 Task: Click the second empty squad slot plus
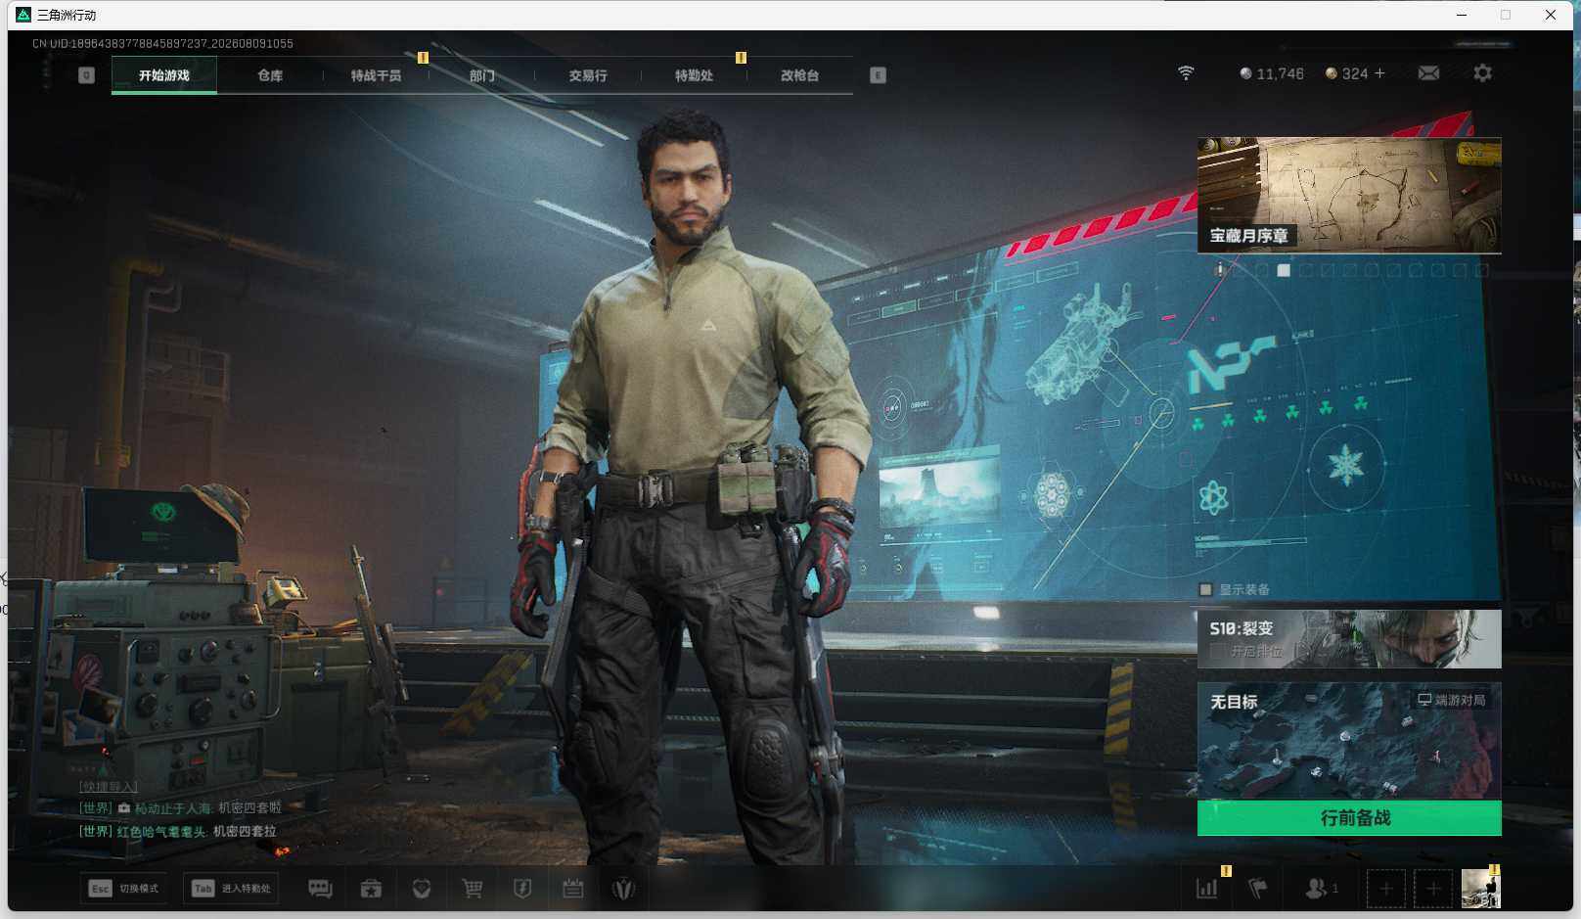pyautogui.click(x=1433, y=889)
